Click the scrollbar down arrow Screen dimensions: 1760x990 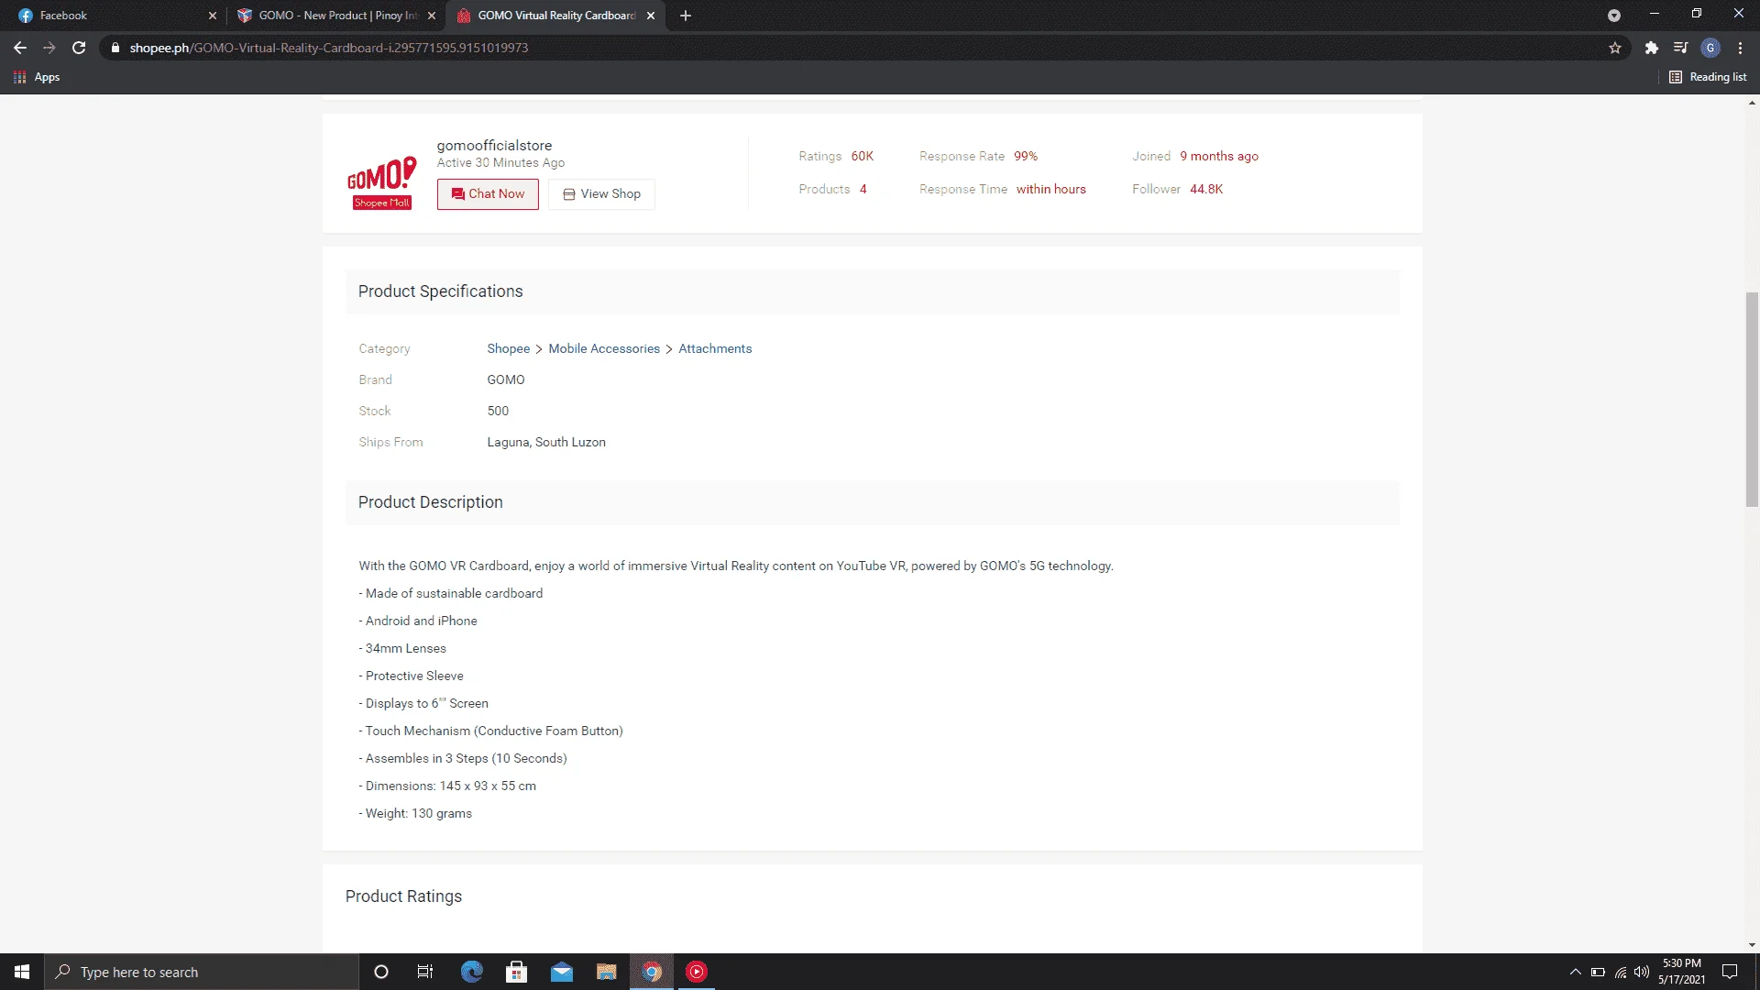pos(1752,945)
